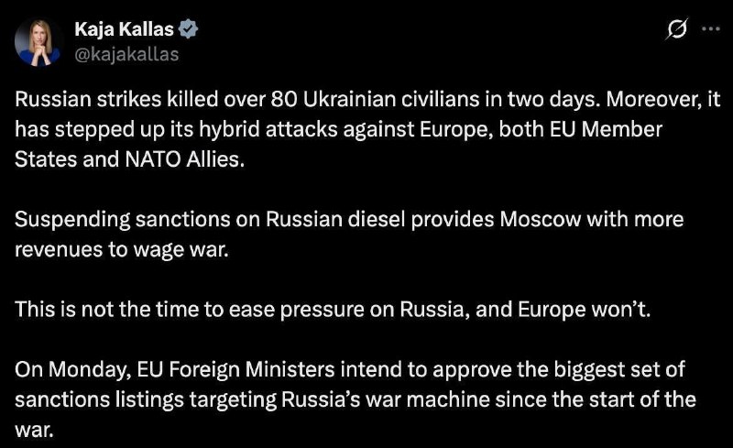Click the blue verified badge
This screenshot has width=733, height=448.
tap(189, 29)
